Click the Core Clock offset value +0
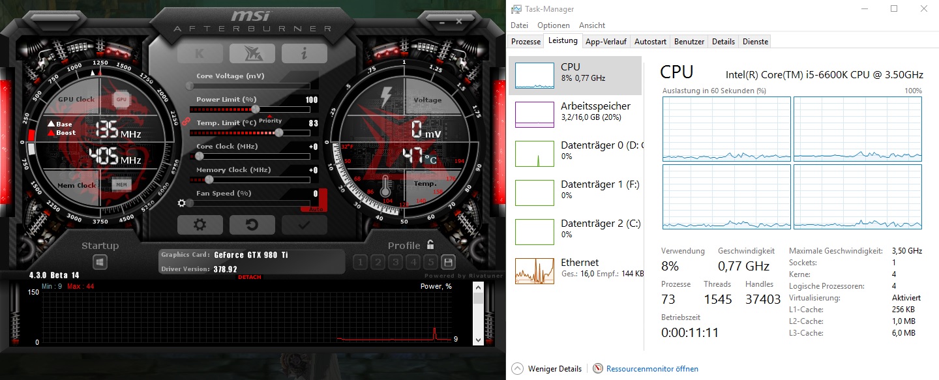Viewport: 939px width, 380px height. coord(313,147)
